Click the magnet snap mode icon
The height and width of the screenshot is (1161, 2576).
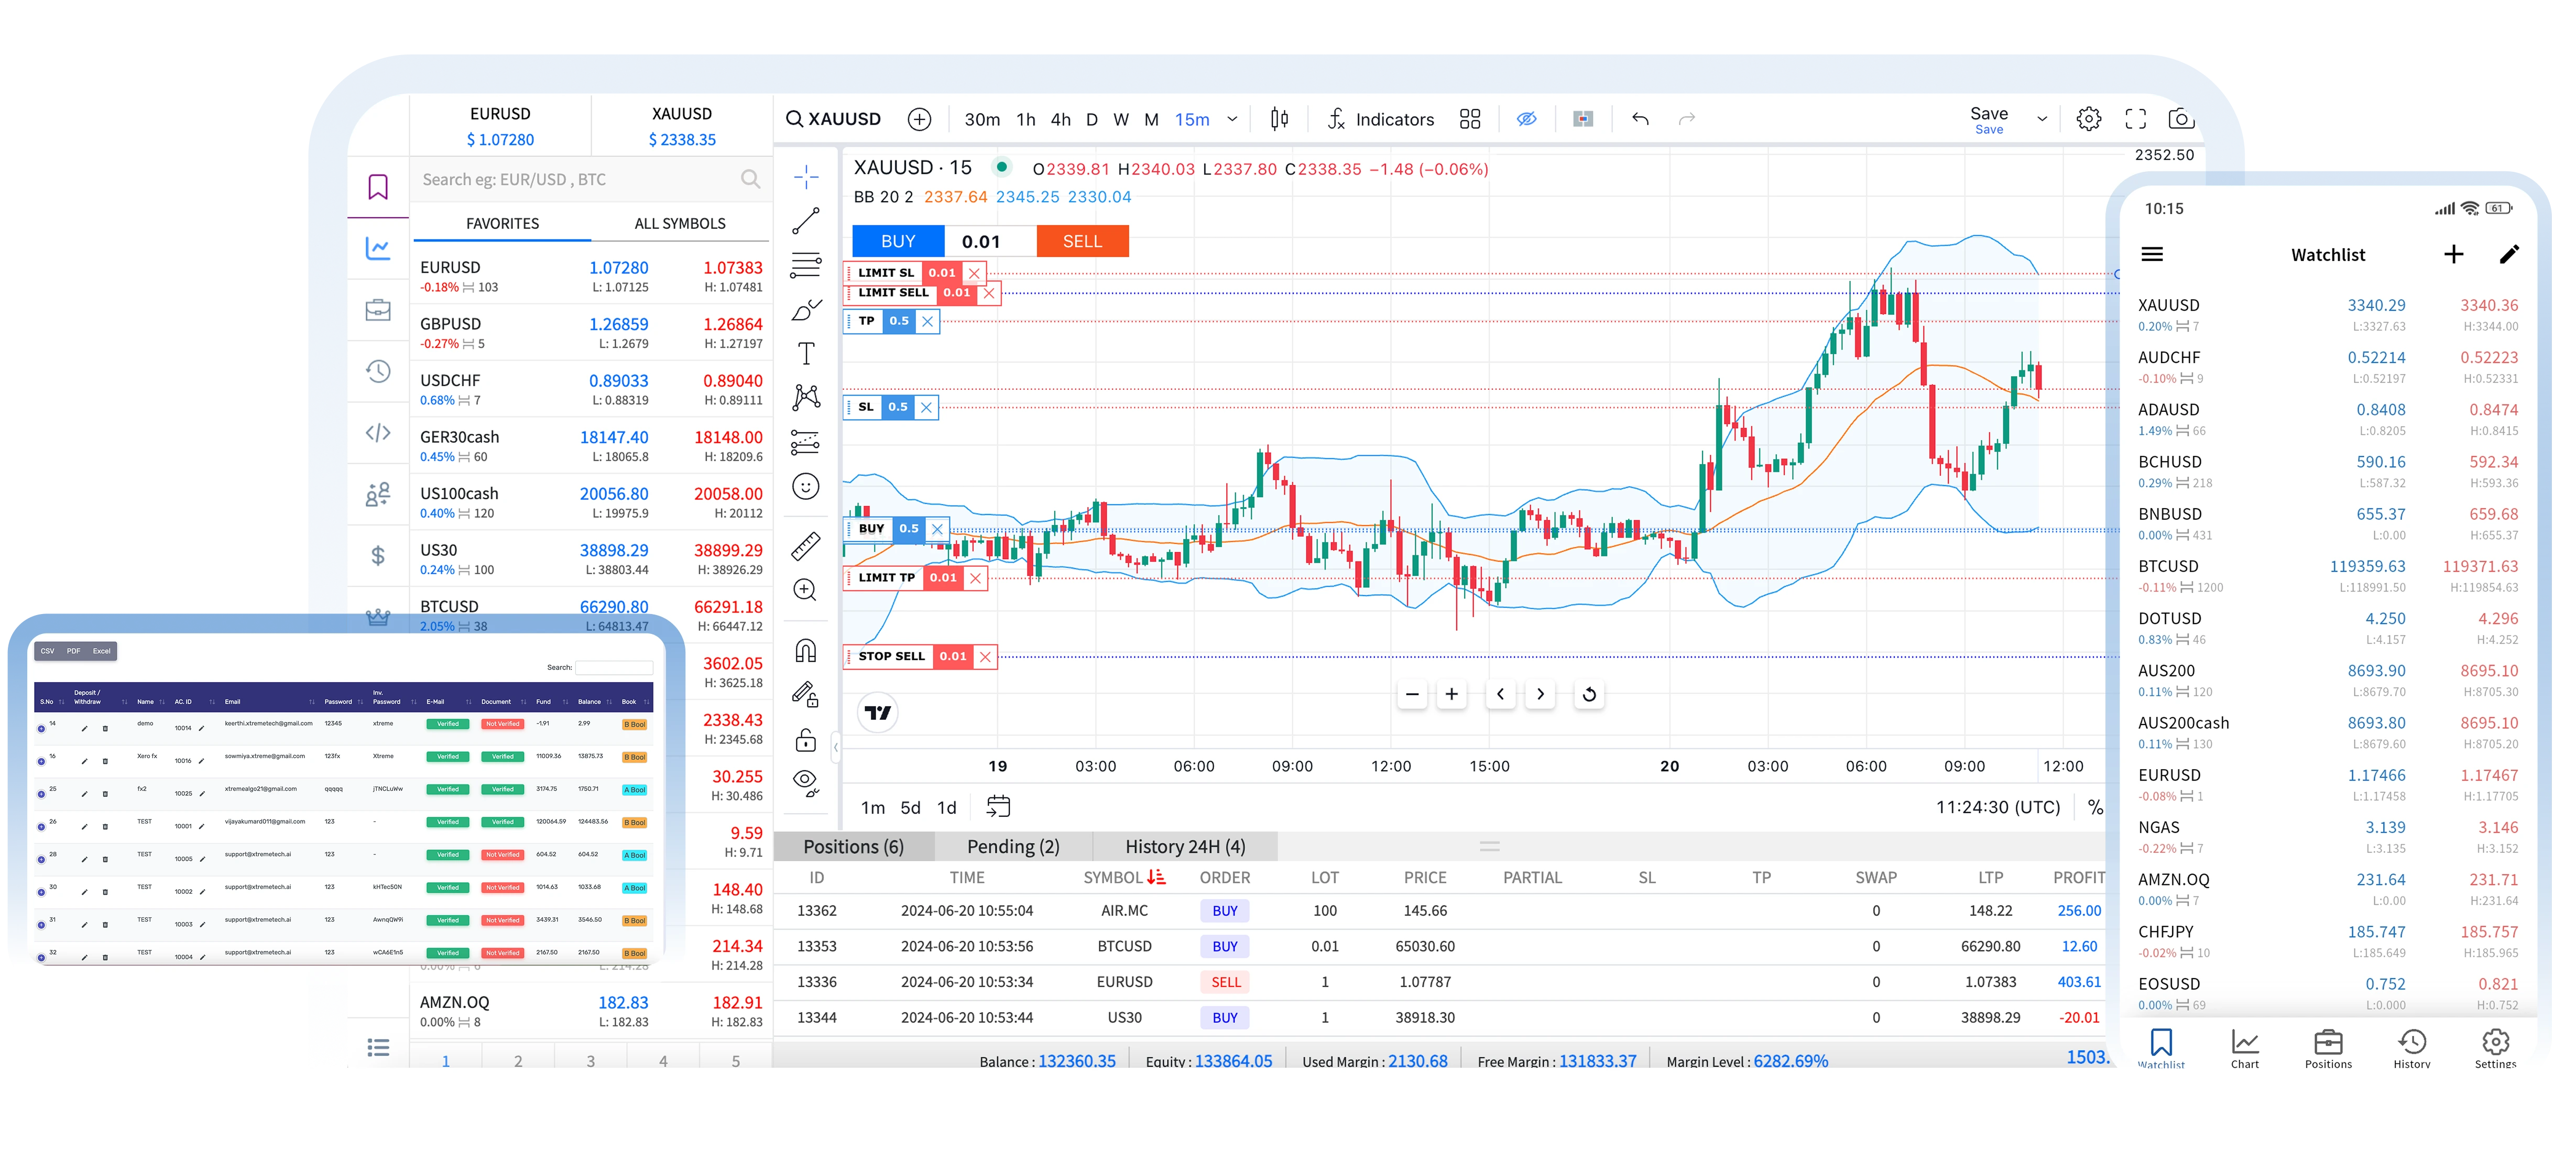tap(806, 651)
